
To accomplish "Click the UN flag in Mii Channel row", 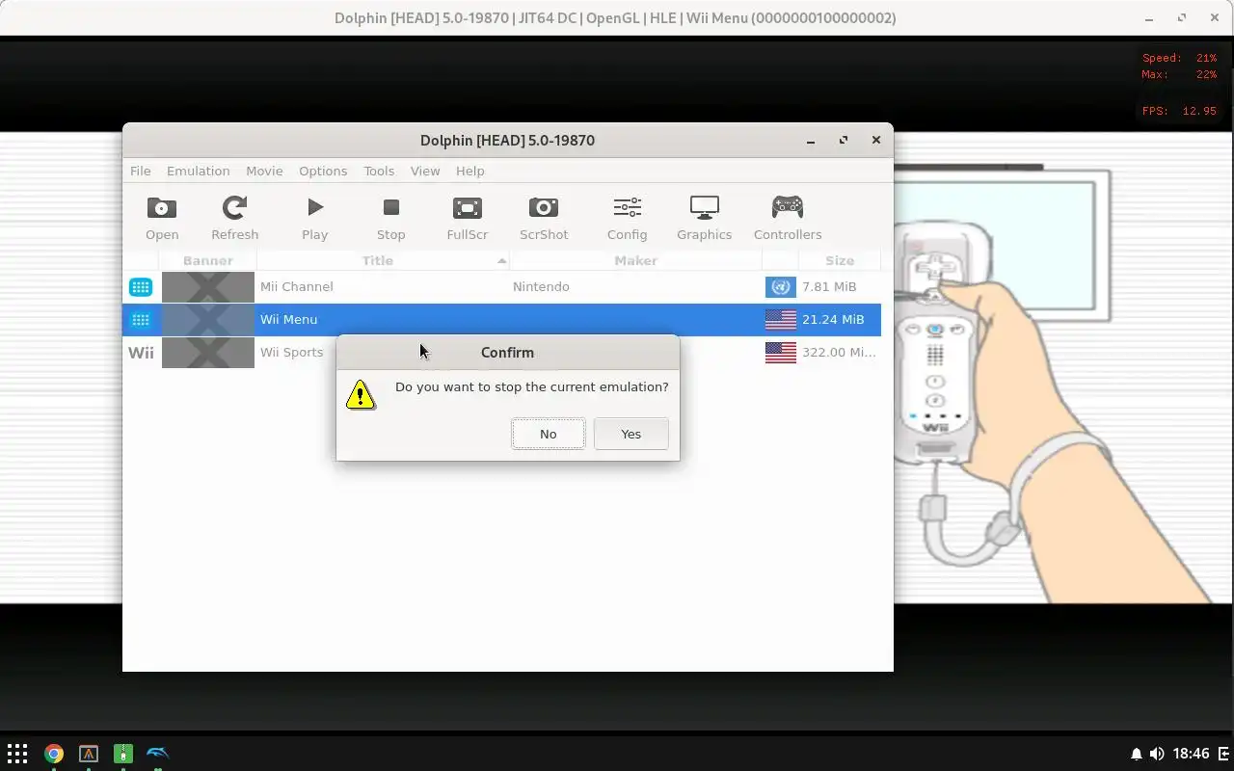I will (781, 286).
